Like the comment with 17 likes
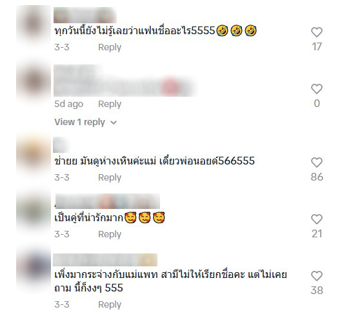The height and width of the screenshot is (316, 342). coord(316,32)
